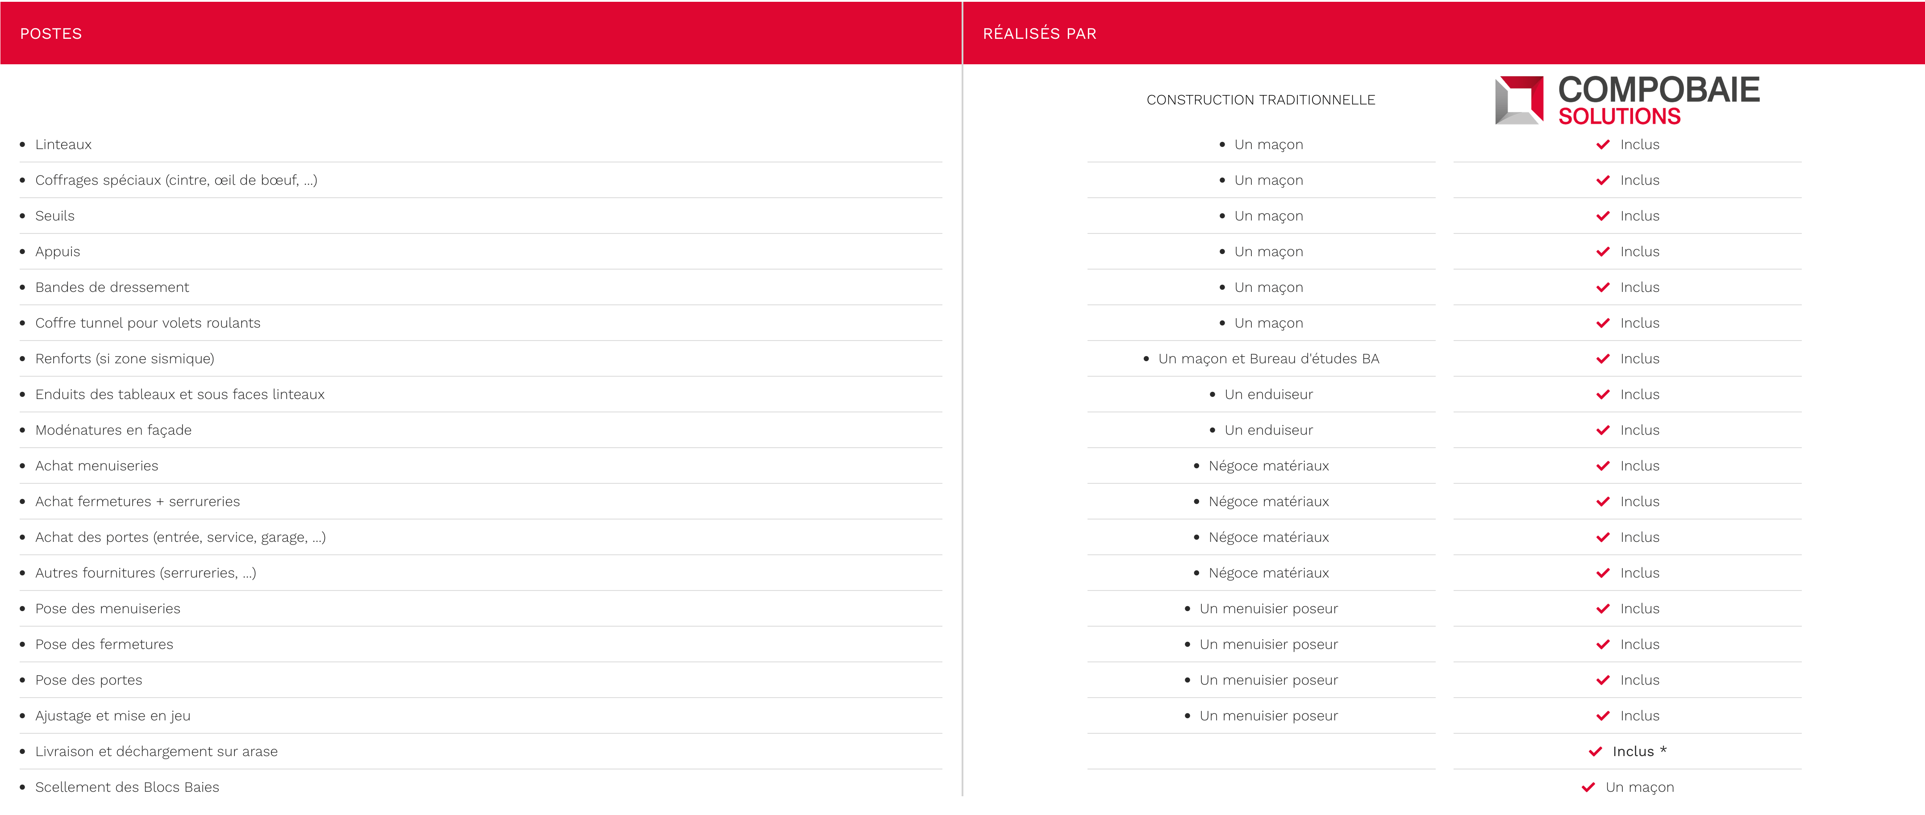Screen dimensions: 1925x815
Task: Click Un enduiseur in the Modénatures row
Action: 1269,430
